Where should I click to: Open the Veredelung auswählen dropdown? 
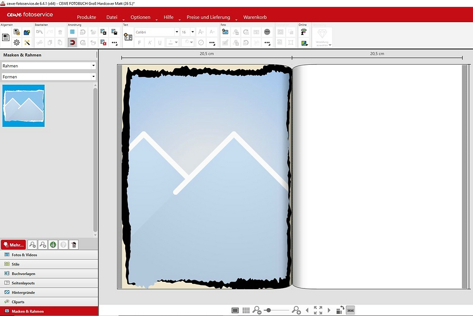[322, 37]
